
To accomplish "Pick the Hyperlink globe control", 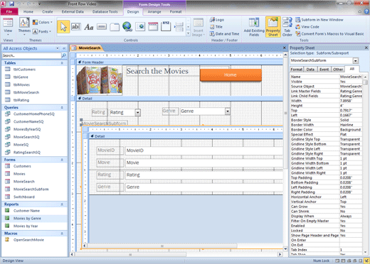I will click(127, 27).
